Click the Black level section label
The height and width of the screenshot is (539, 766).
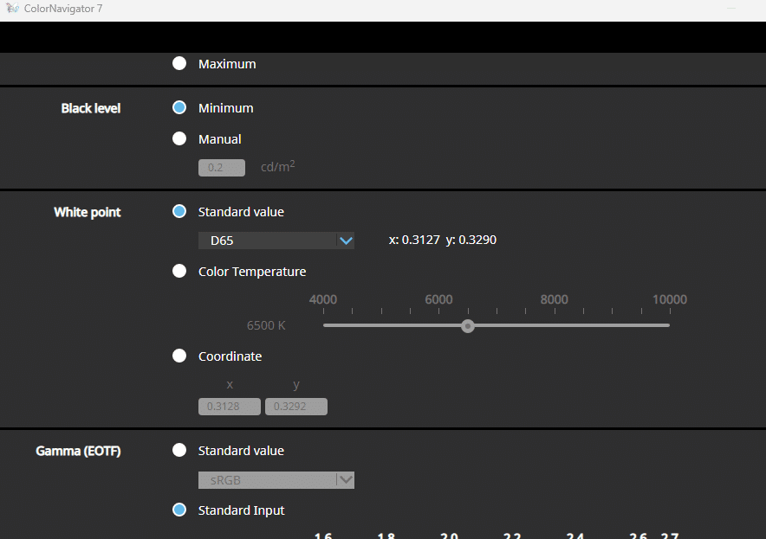pos(90,108)
